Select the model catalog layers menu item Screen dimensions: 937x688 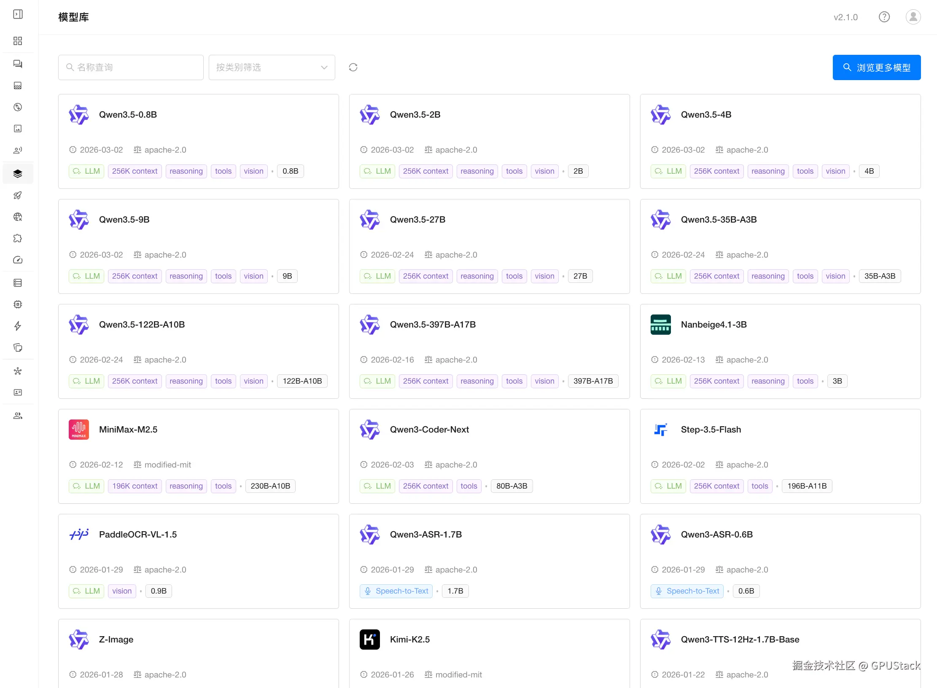[18, 174]
